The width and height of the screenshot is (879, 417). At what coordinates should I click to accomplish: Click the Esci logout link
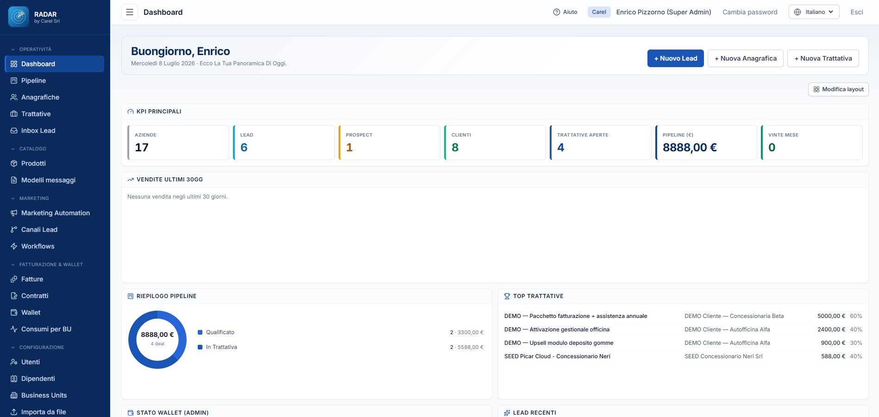pos(856,12)
